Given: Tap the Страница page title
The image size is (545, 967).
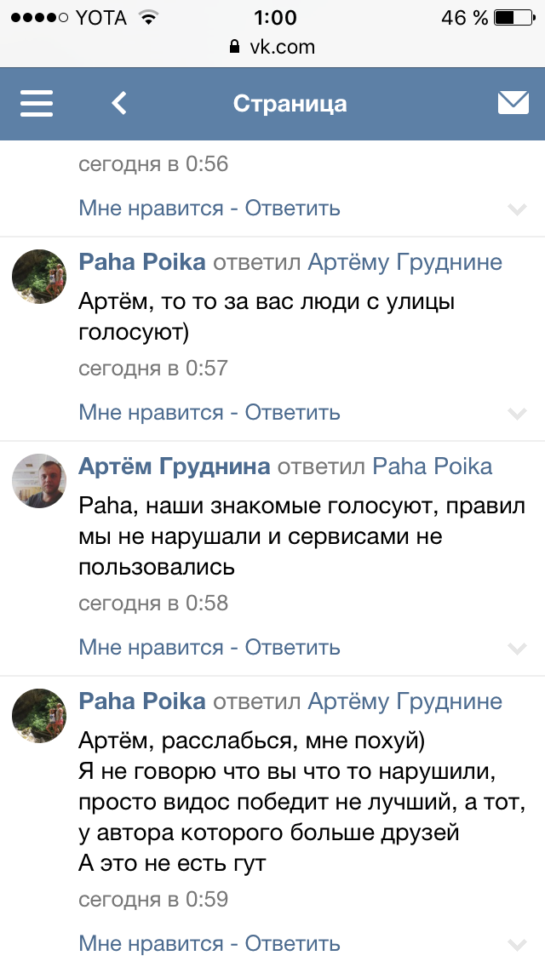Looking at the screenshot, I should point(290,103).
